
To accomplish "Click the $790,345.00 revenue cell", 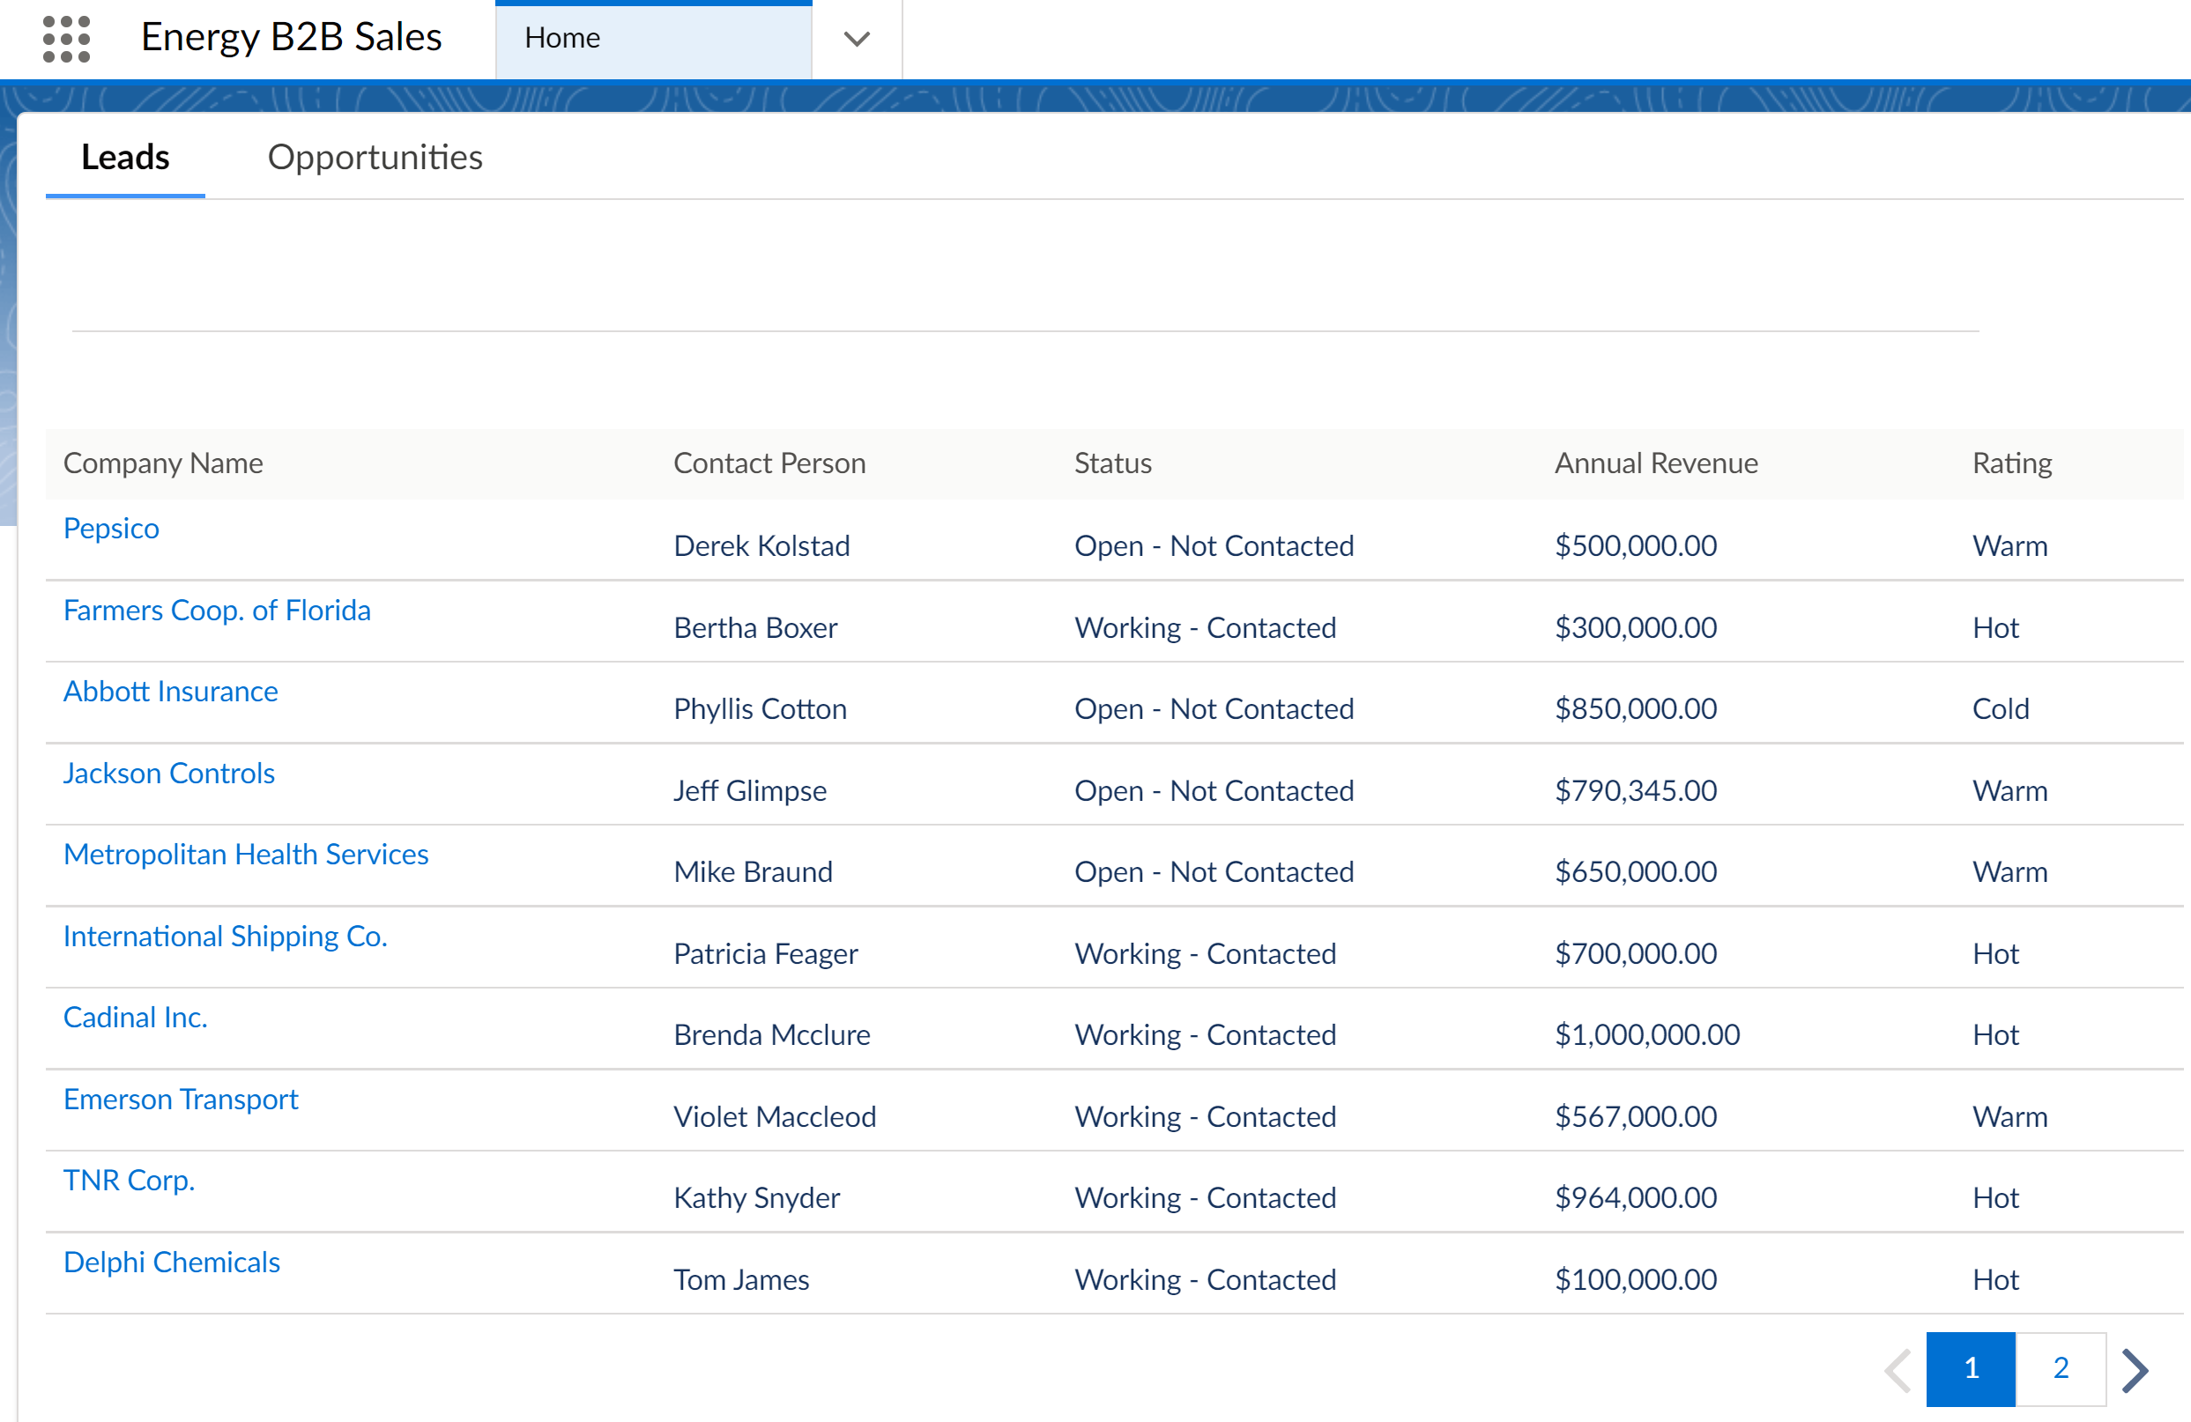I will point(1636,790).
